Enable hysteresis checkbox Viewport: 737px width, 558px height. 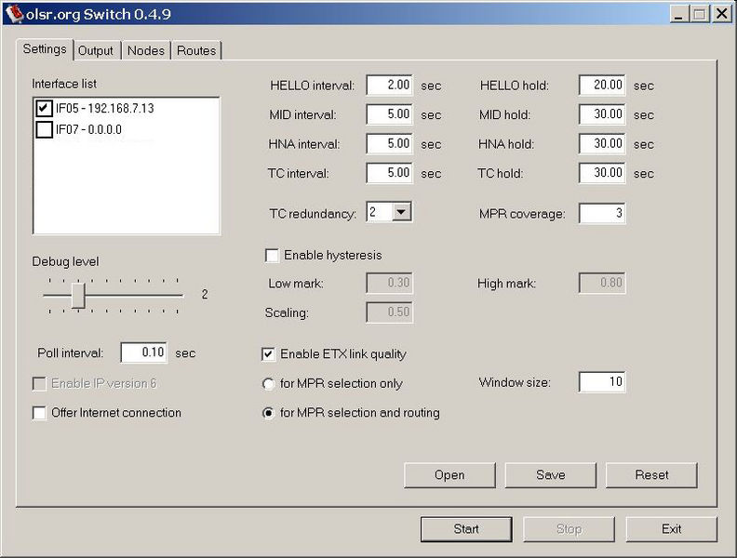272,255
